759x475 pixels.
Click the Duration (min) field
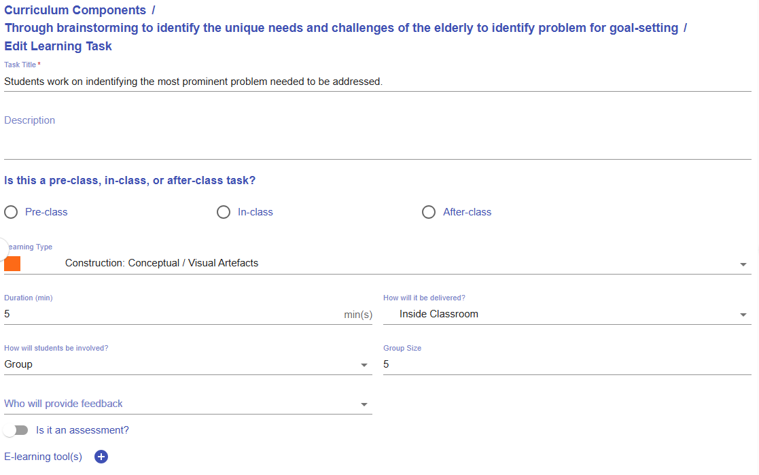click(170, 315)
